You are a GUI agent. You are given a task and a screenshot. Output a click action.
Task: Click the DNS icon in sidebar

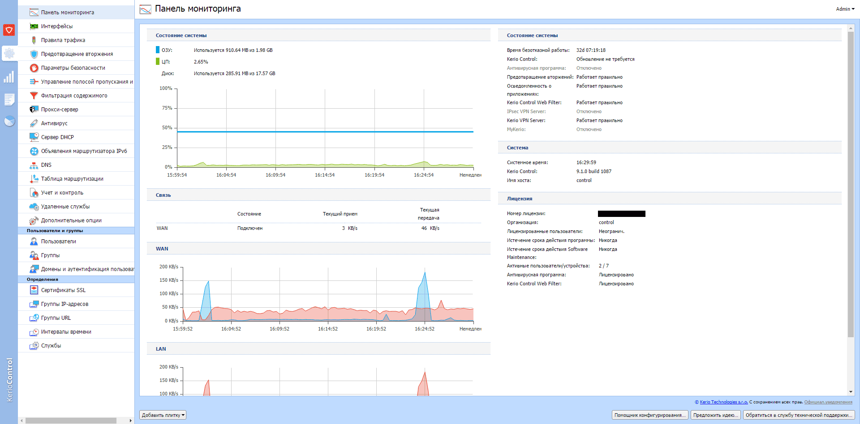point(34,165)
